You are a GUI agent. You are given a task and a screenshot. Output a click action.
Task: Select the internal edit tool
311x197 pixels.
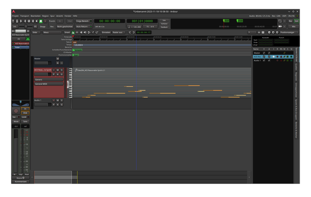[97, 32]
